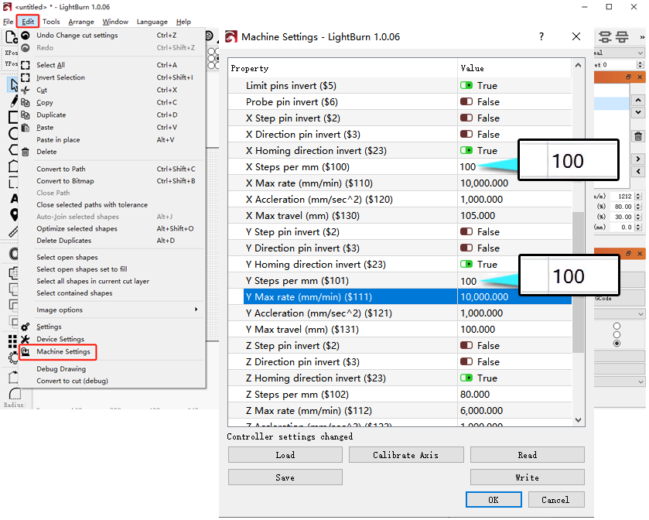The image size is (649, 520).
Task: Click the Device Settings wrench icon
Action: pyautogui.click(x=26, y=339)
